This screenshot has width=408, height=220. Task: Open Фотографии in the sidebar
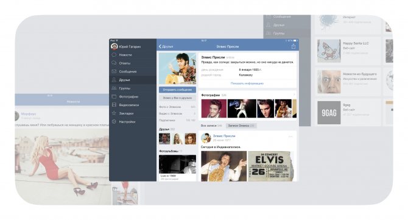[133, 96]
